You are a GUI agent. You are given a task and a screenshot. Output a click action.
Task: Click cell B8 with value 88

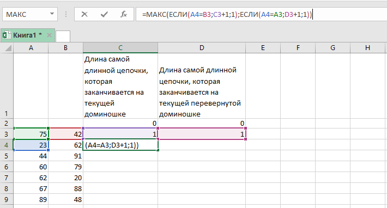point(65,188)
